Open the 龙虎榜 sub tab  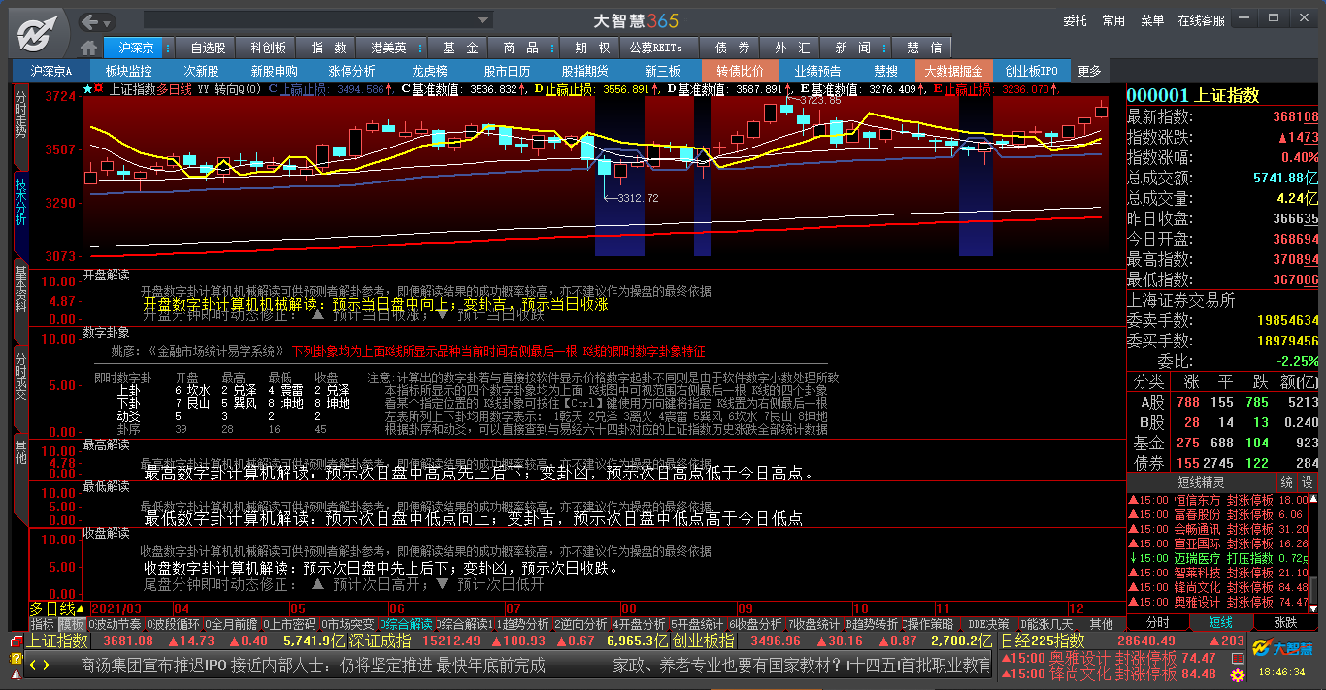tap(429, 71)
